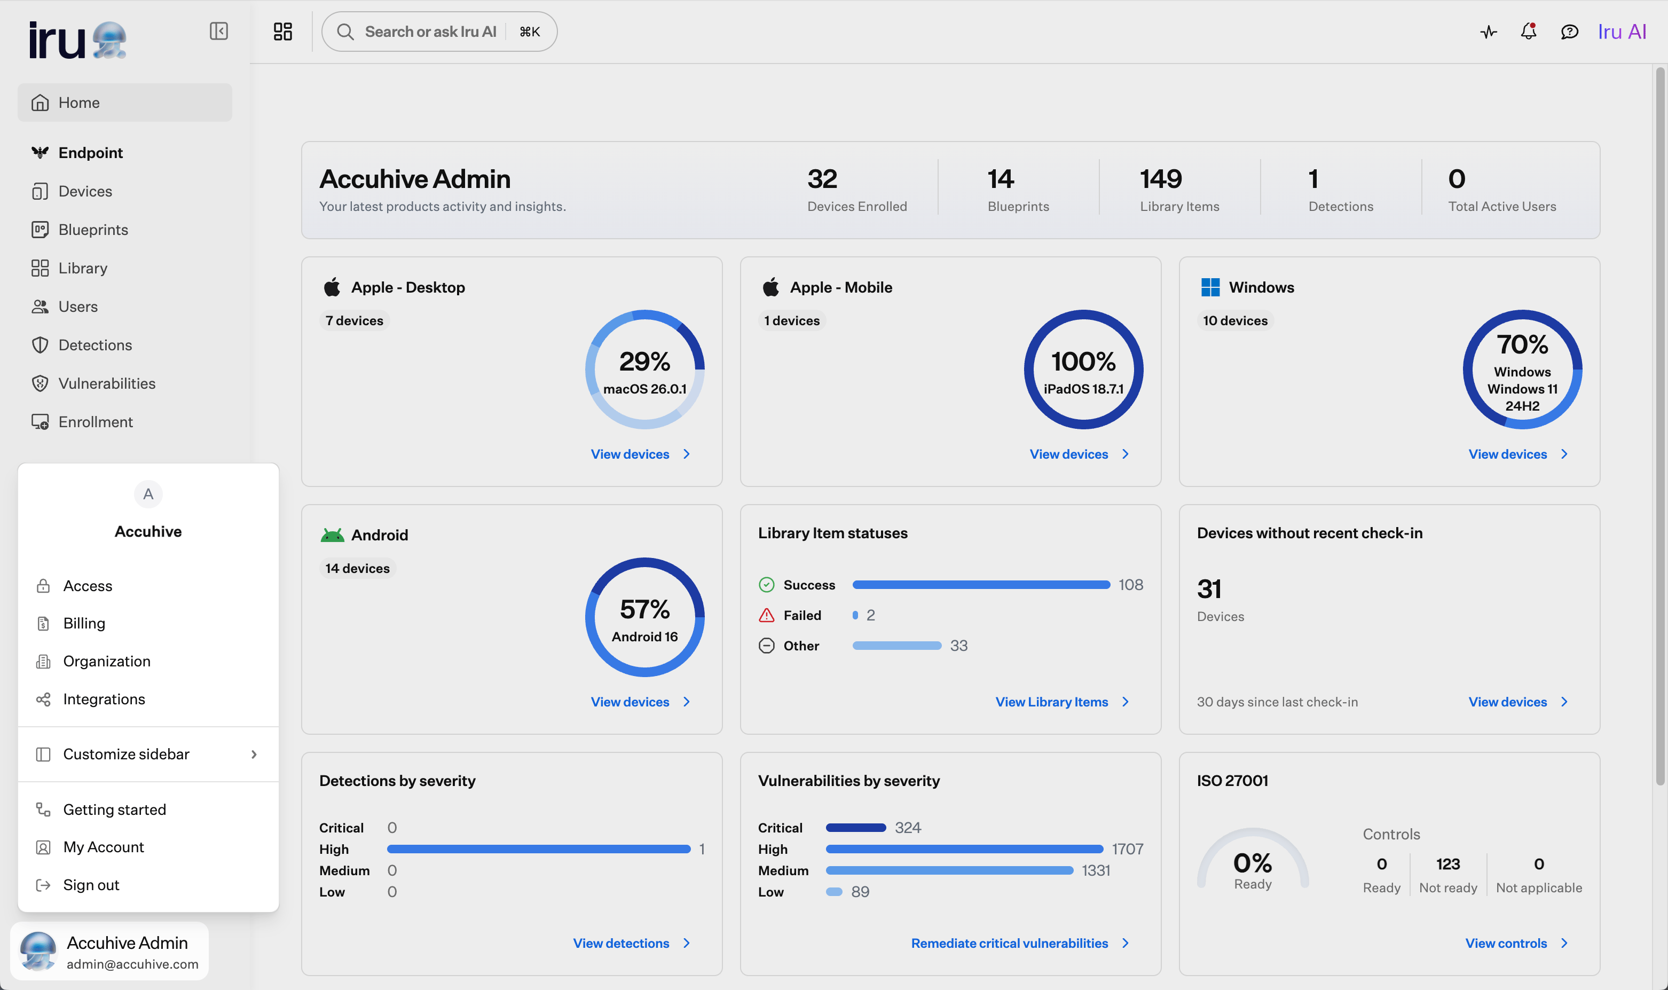The image size is (1668, 990).
Task: Click the '31' devices without check-in value
Action: tap(1209, 589)
